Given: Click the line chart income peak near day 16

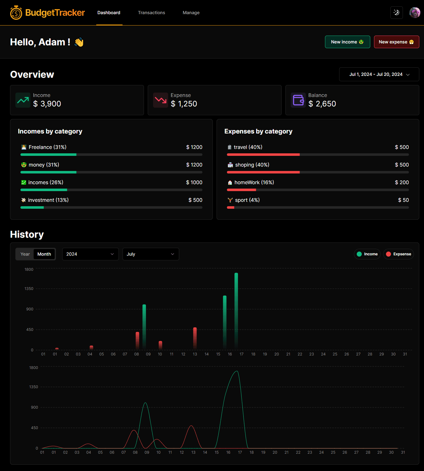Looking at the screenshot, I should pos(237,372).
